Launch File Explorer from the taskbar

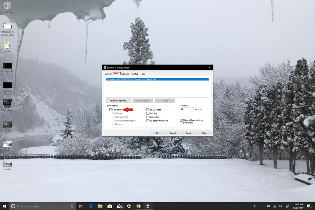100,206
